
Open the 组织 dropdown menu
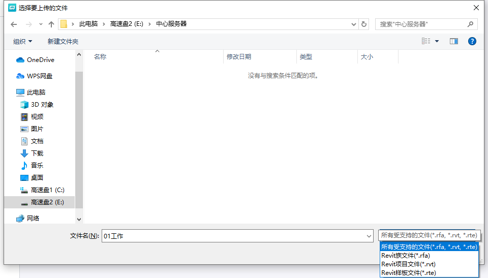click(x=23, y=41)
